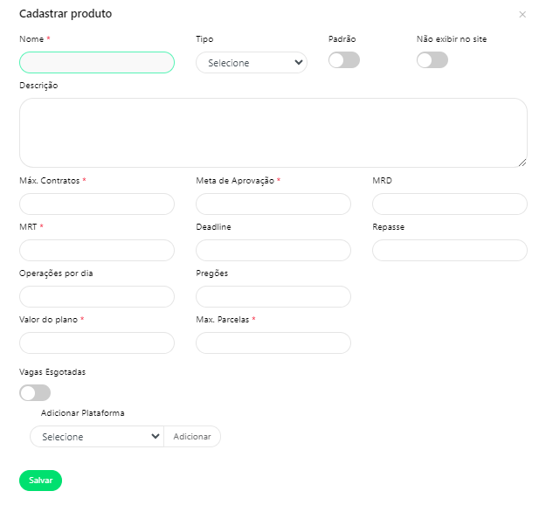Expand the Adicionar Plataforma select list
The image size is (546, 505).
[x=97, y=436]
